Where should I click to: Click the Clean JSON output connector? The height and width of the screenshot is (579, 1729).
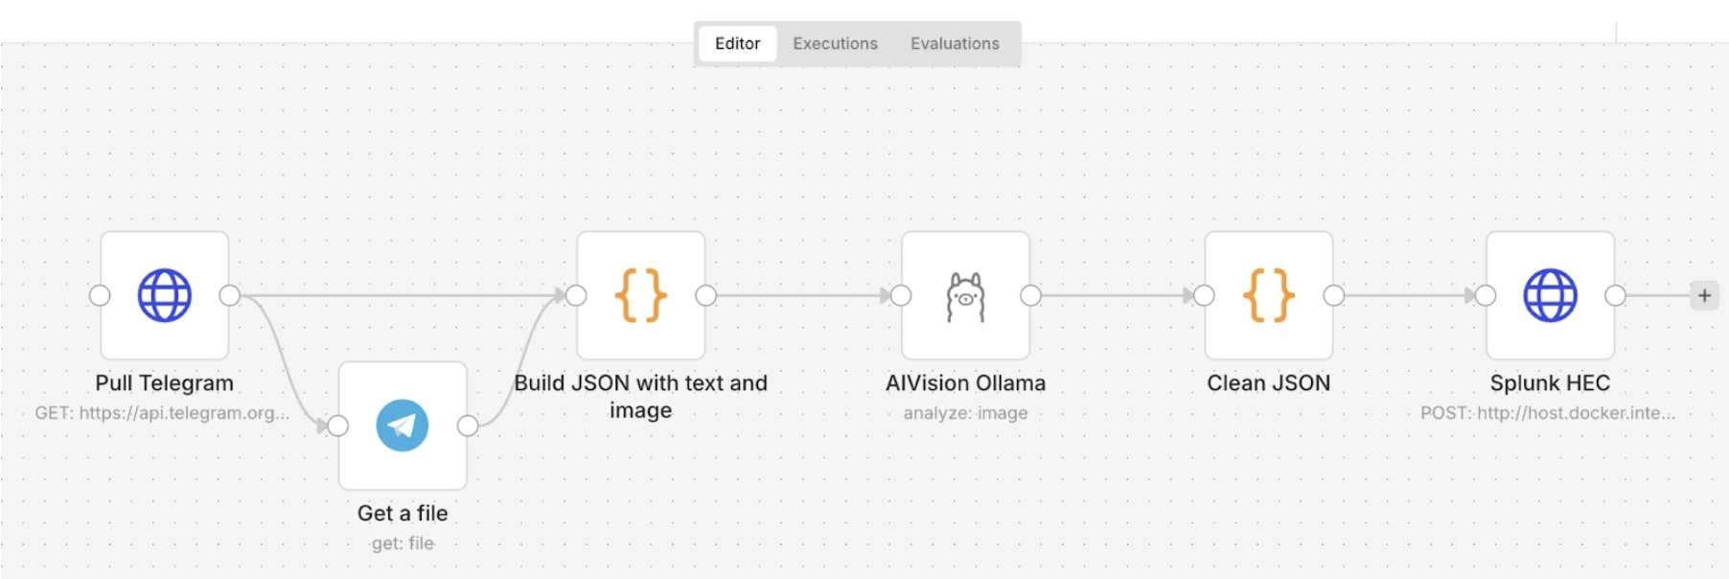tap(1333, 295)
